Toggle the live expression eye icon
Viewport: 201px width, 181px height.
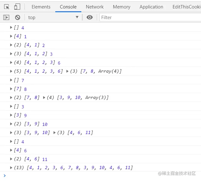90,17
